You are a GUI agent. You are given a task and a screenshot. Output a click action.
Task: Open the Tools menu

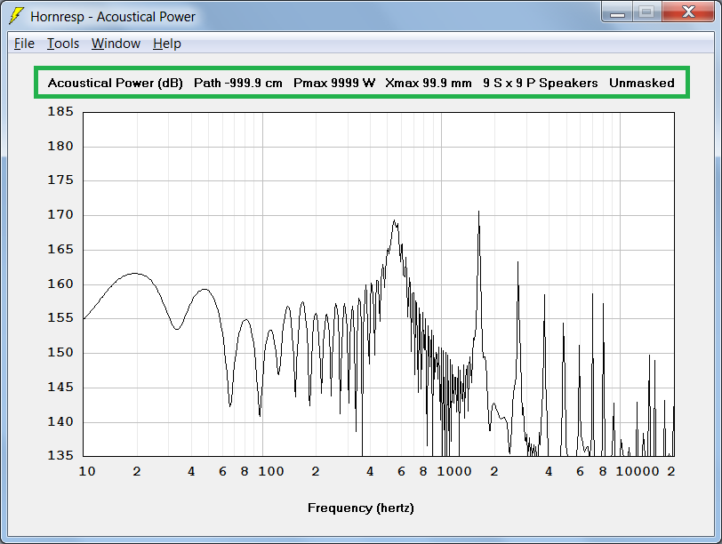(63, 44)
